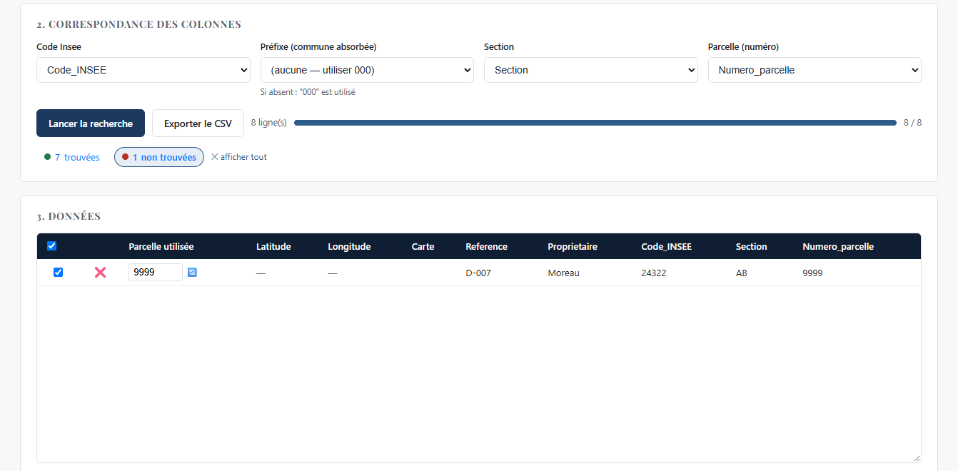Click Lancer la recherche button
Viewport: 958px width, 471px height.
pos(91,123)
